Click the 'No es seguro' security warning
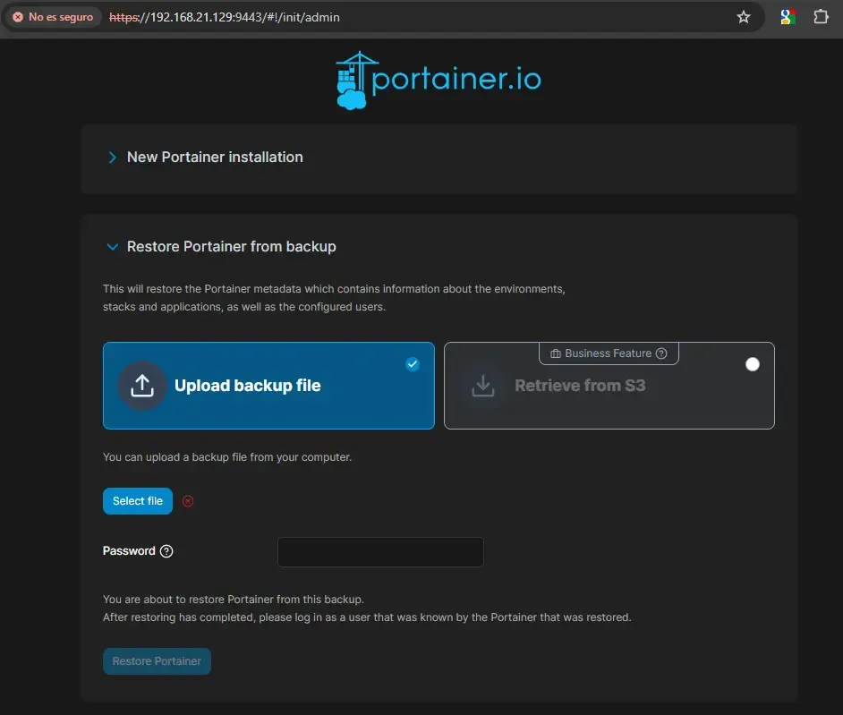The height and width of the screenshot is (715, 843). click(x=53, y=17)
